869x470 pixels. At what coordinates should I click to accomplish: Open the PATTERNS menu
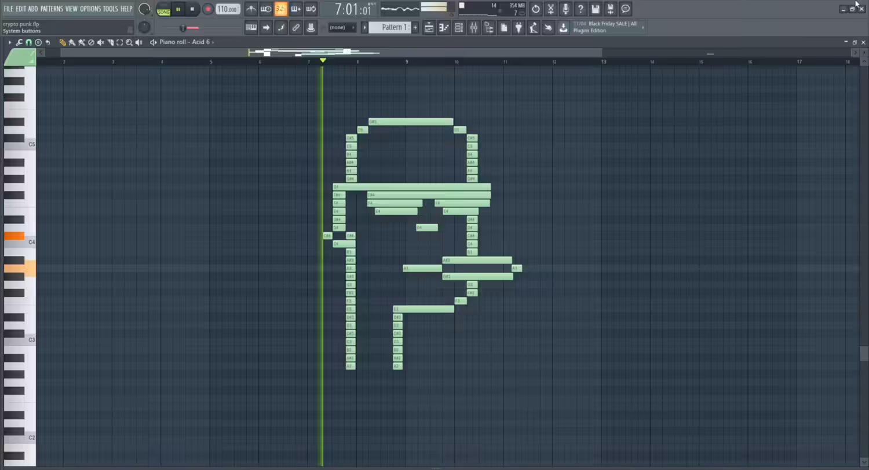pos(52,9)
